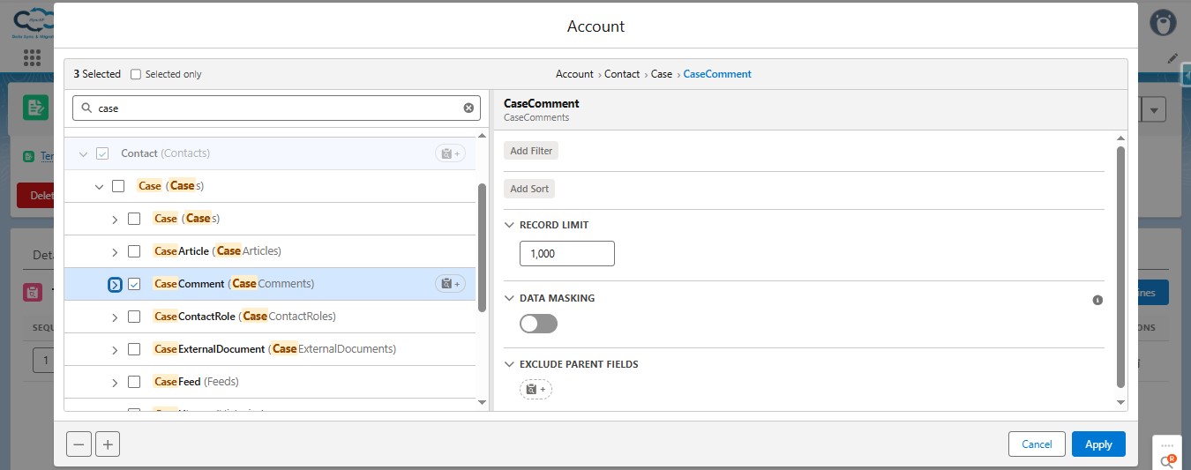Enable the Data Masking toggle

pyautogui.click(x=539, y=324)
